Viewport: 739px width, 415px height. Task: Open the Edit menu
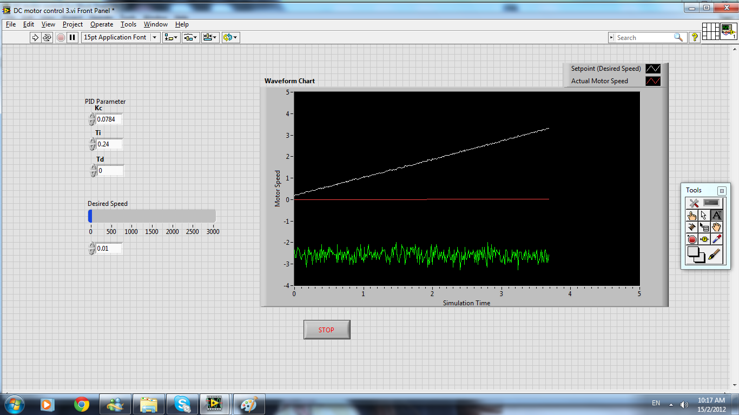(x=29, y=24)
